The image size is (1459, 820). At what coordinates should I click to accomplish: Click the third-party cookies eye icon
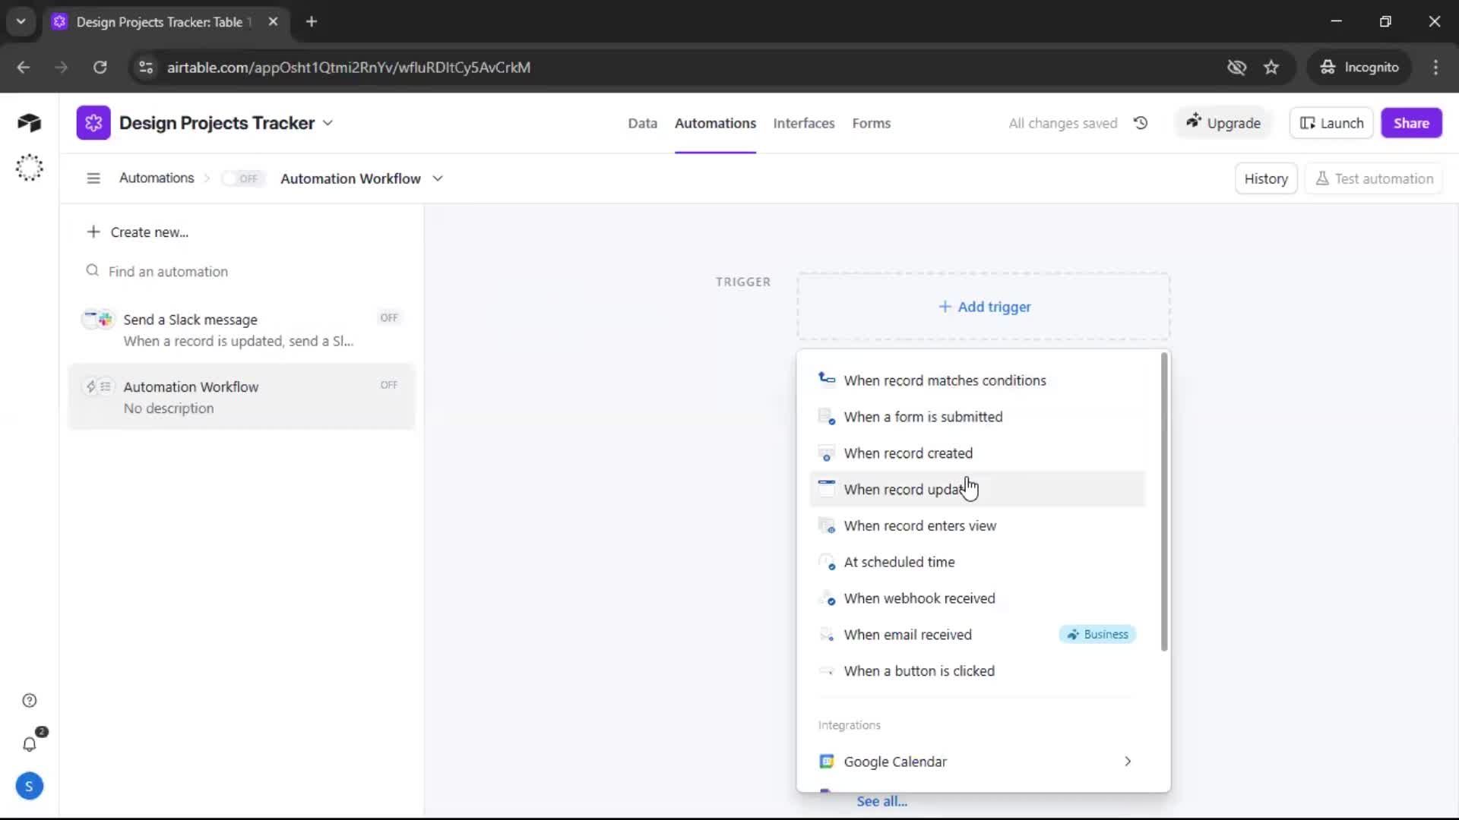pyautogui.click(x=1236, y=67)
